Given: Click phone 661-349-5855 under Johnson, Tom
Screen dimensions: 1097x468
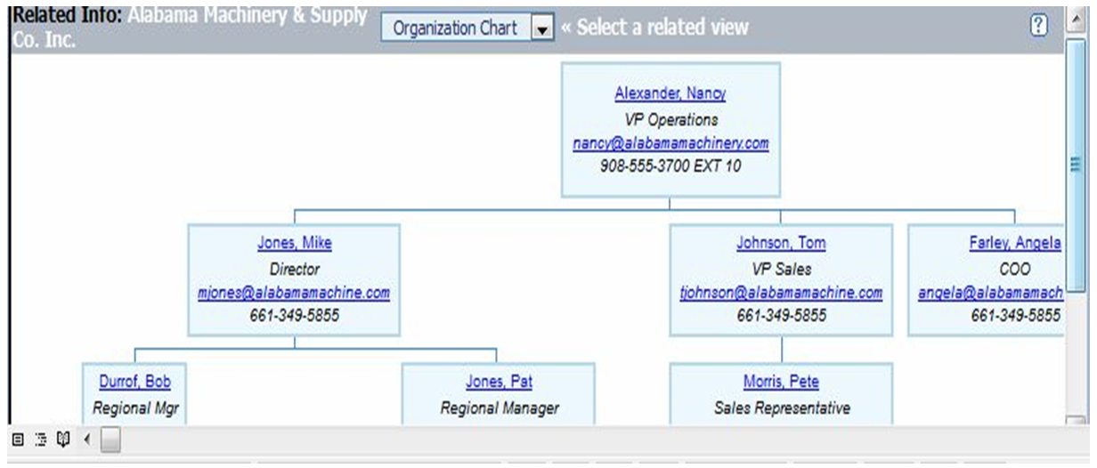Looking at the screenshot, I should pyautogui.click(x=781, y=316).
